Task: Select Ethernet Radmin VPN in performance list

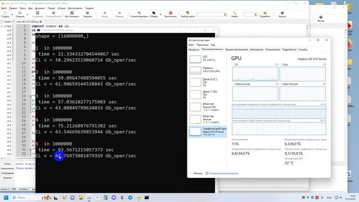Action: (x=207, y=107)
